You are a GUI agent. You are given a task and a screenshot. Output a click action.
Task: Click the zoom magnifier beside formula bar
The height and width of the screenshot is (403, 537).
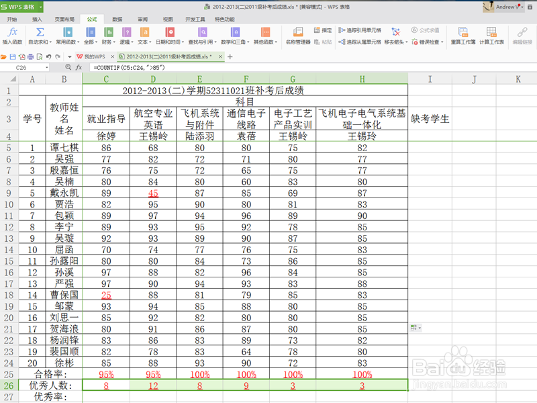[68, 67]
